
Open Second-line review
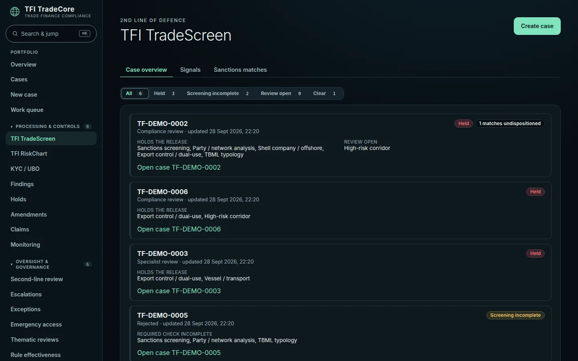coord(51,279)
